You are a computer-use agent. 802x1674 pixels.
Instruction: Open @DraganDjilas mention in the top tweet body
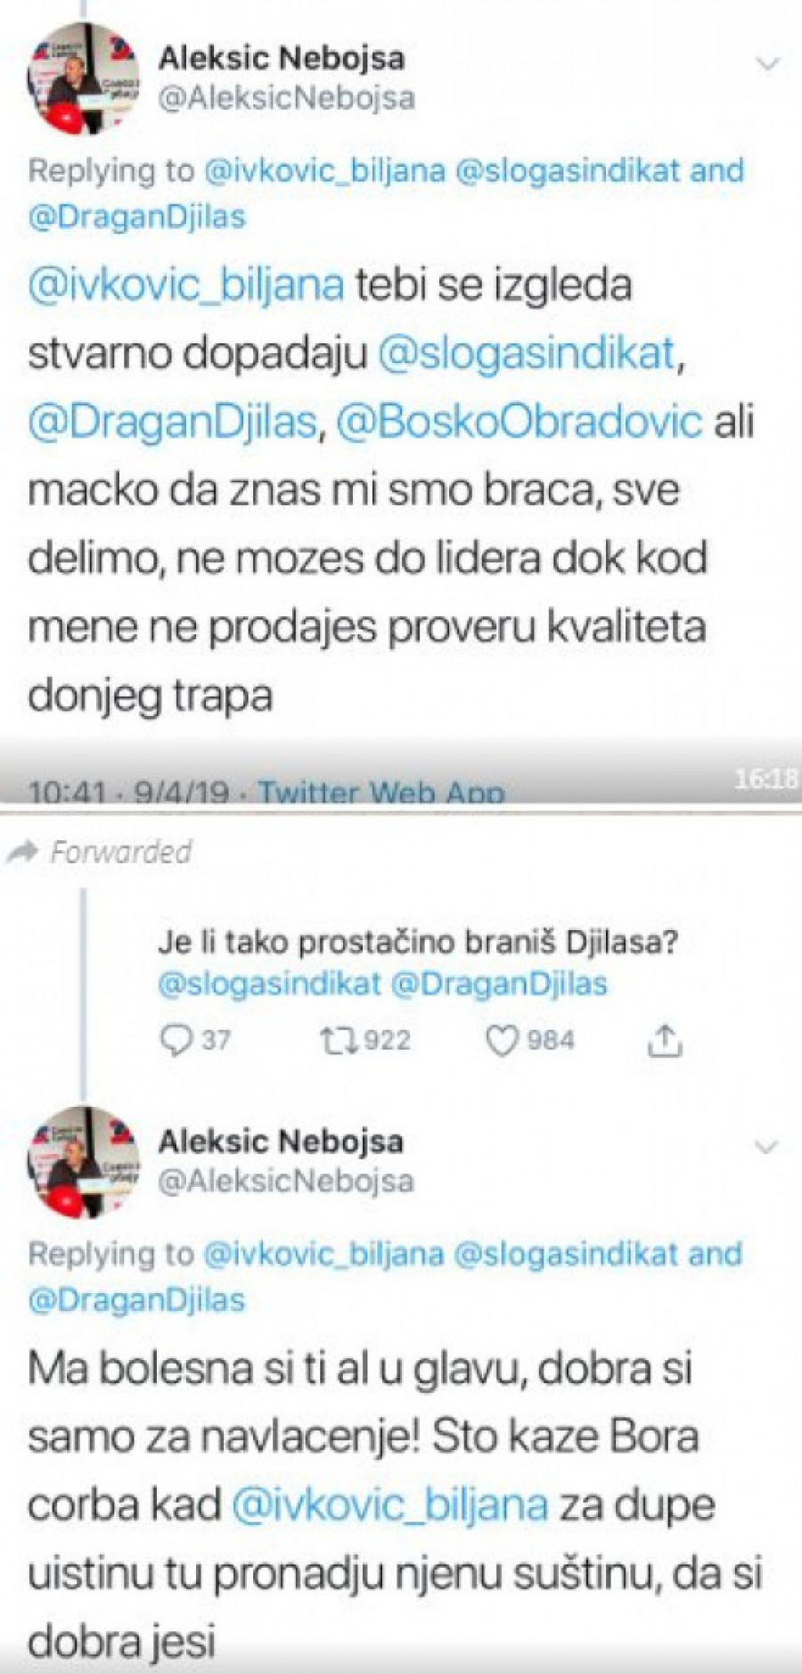(x=173, y=423)
